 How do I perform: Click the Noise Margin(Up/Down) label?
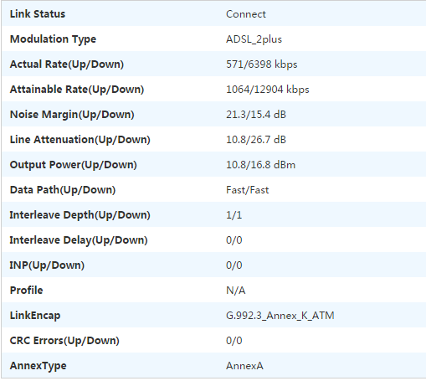click(x=72, y=115)
